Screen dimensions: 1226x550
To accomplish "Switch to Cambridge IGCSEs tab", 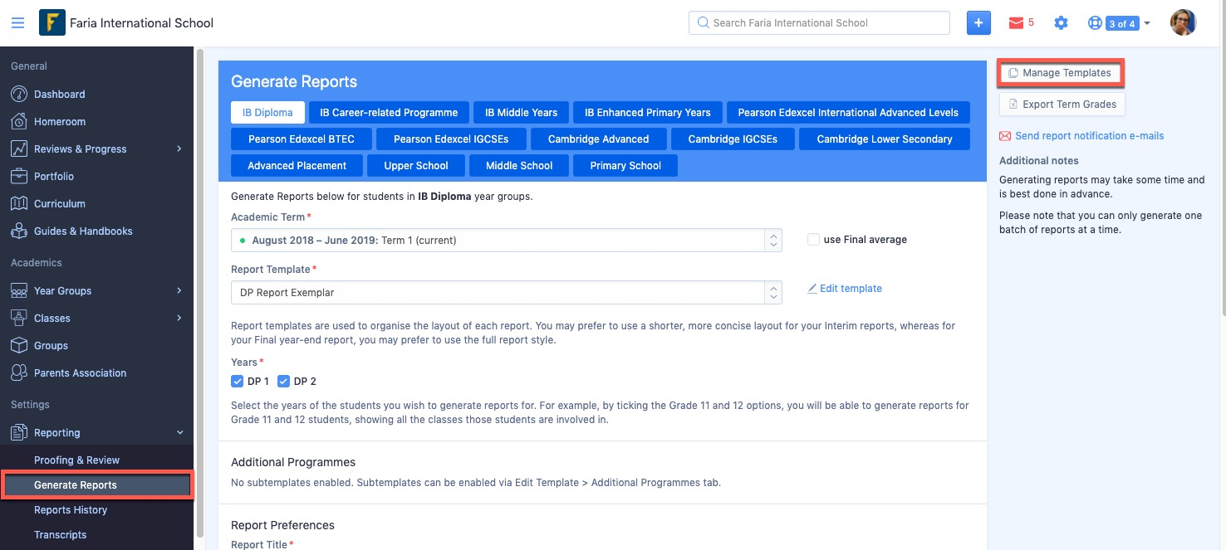I will pos(733,139).
